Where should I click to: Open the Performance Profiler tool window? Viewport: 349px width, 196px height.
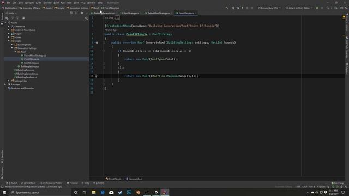(x=51, y=183)
